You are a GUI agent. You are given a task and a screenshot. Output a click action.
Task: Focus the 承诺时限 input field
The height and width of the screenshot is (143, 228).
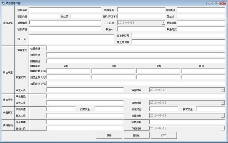(201, 23)
